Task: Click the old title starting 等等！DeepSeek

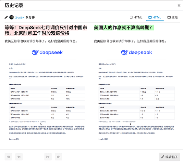Action: coord(46,30)
